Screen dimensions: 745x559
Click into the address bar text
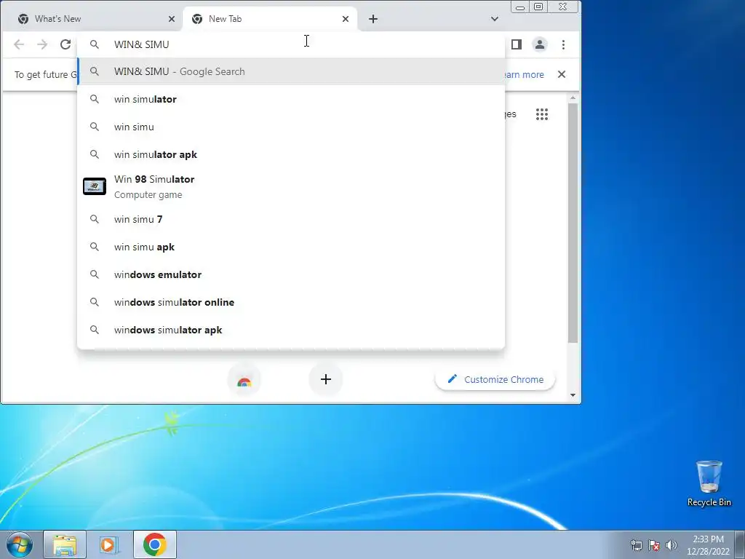142,44
